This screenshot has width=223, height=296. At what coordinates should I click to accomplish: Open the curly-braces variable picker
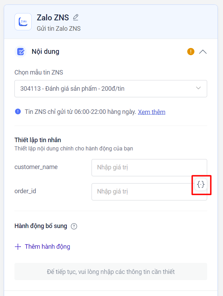(x=201, y=185)
